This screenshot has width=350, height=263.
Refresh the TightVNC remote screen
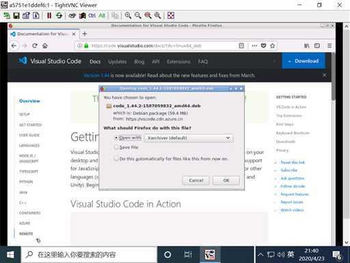[x=59, y=16]
